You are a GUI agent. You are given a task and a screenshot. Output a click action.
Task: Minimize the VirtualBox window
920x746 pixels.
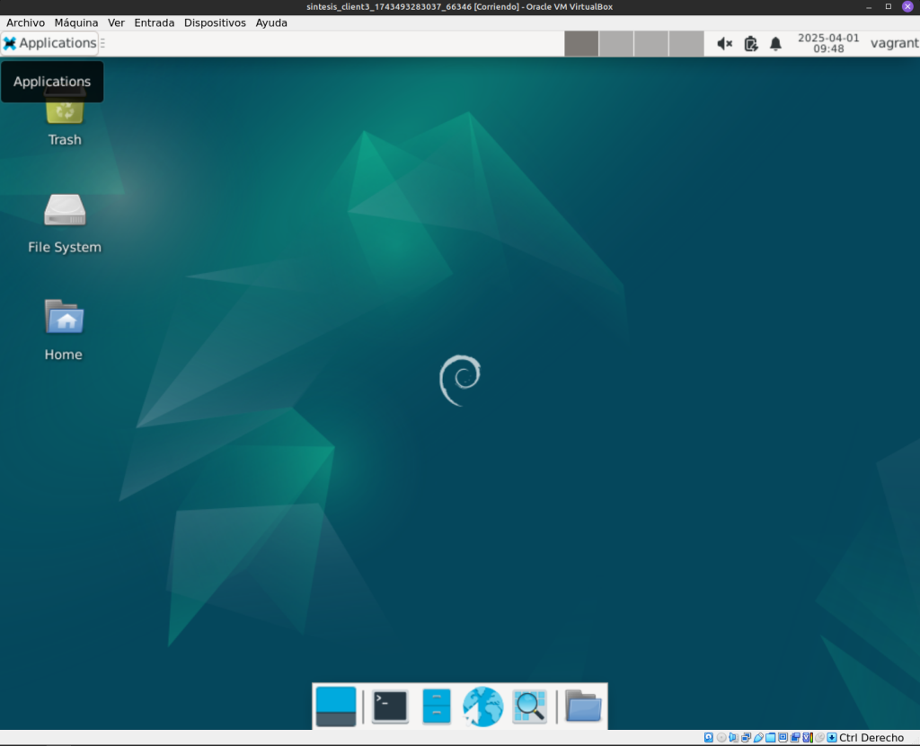coord(869,7)
